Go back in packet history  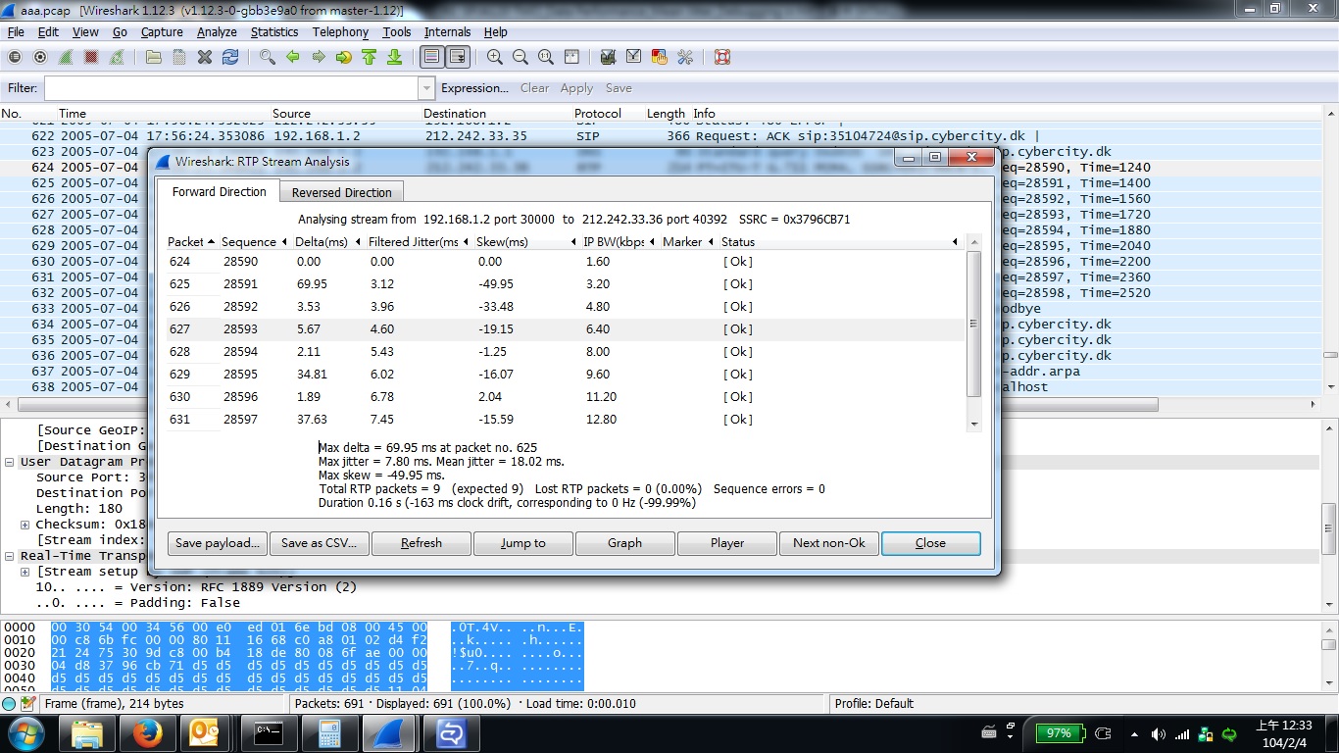click(x=293, y=57)
